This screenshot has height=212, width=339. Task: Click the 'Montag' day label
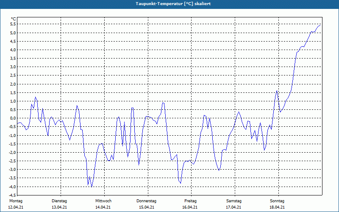pyautogui.click(x=16, y=201)
